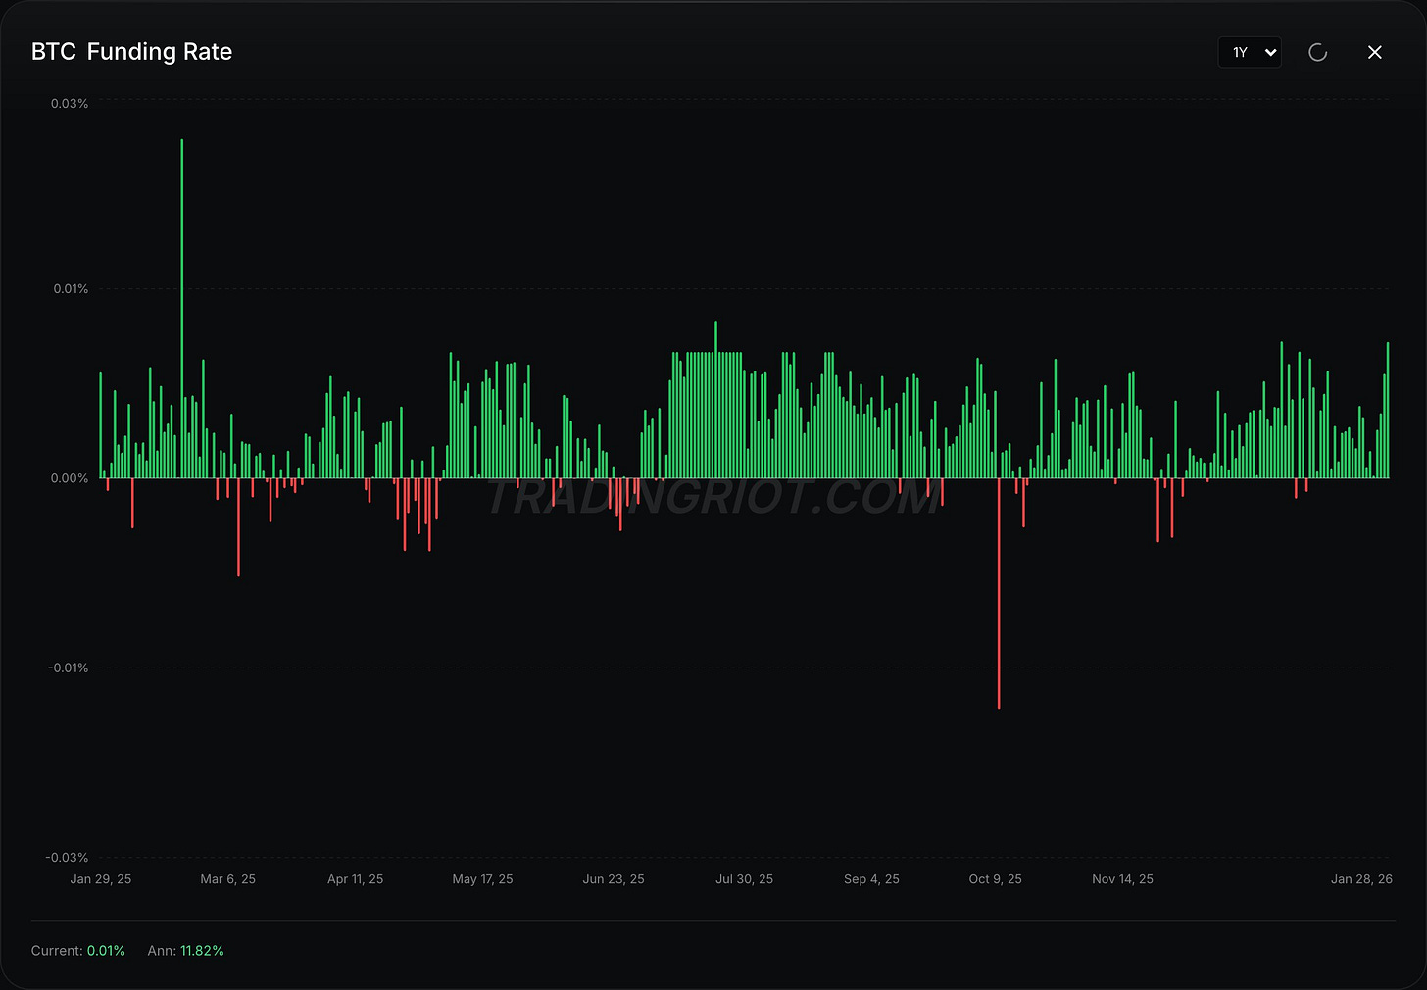The image size is (1427, 990).
Task: Click the Jun 23, 25 date label
Action: click(614, 879)
